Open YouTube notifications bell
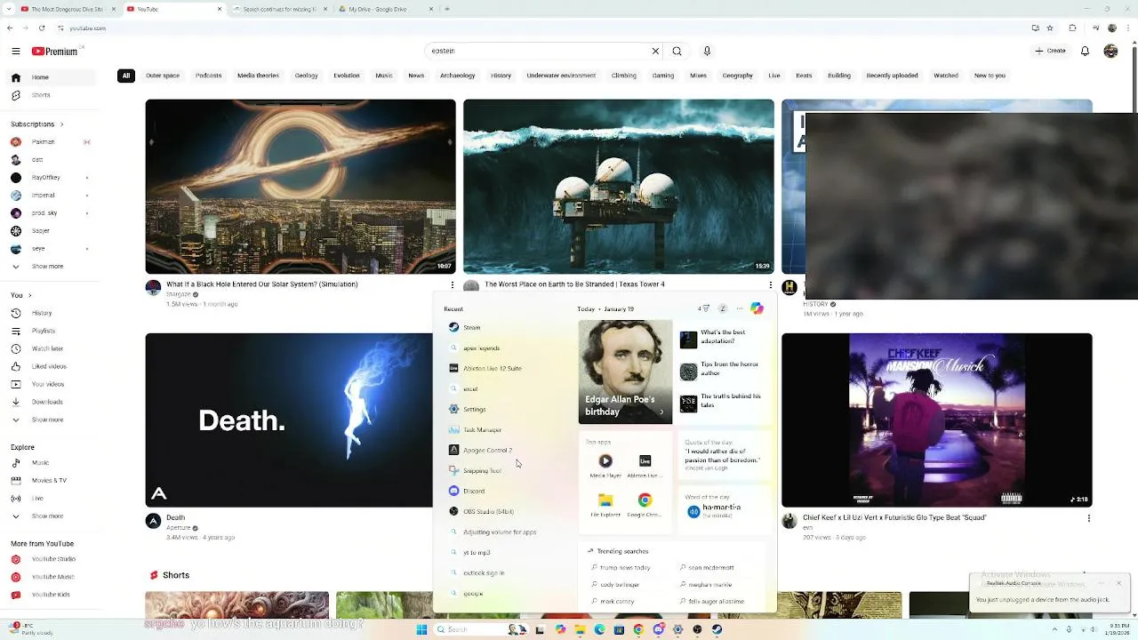 [x=1085, y=52]
